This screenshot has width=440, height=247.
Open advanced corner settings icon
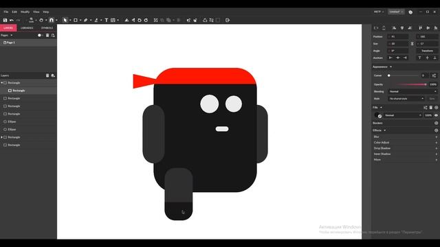tap(434, 75)
